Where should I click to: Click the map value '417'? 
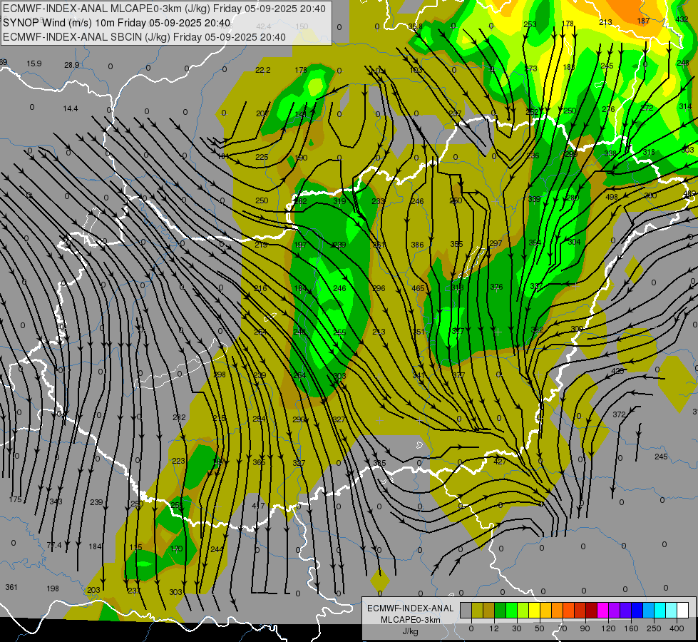[x=258, y=506]
